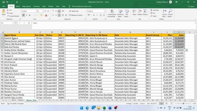
Task: Click the Orientation text angle icon
Action: pos(63,11)
